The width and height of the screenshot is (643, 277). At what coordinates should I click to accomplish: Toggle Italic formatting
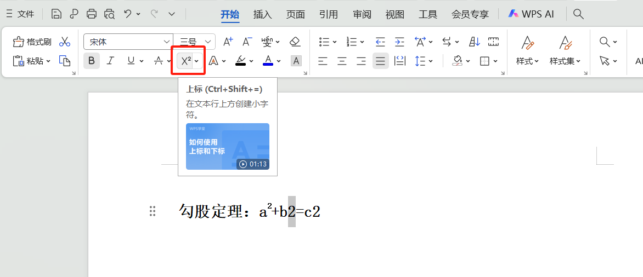(110, 61)
